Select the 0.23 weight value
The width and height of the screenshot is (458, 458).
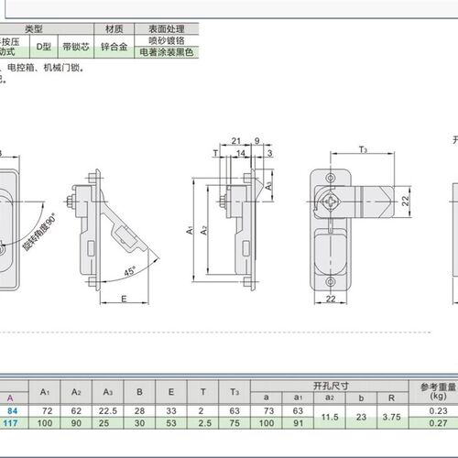click(x=438, y=410)
